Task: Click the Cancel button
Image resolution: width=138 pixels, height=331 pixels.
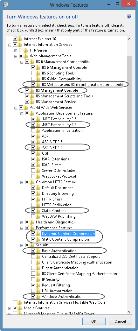Action: tap(120, 321)
